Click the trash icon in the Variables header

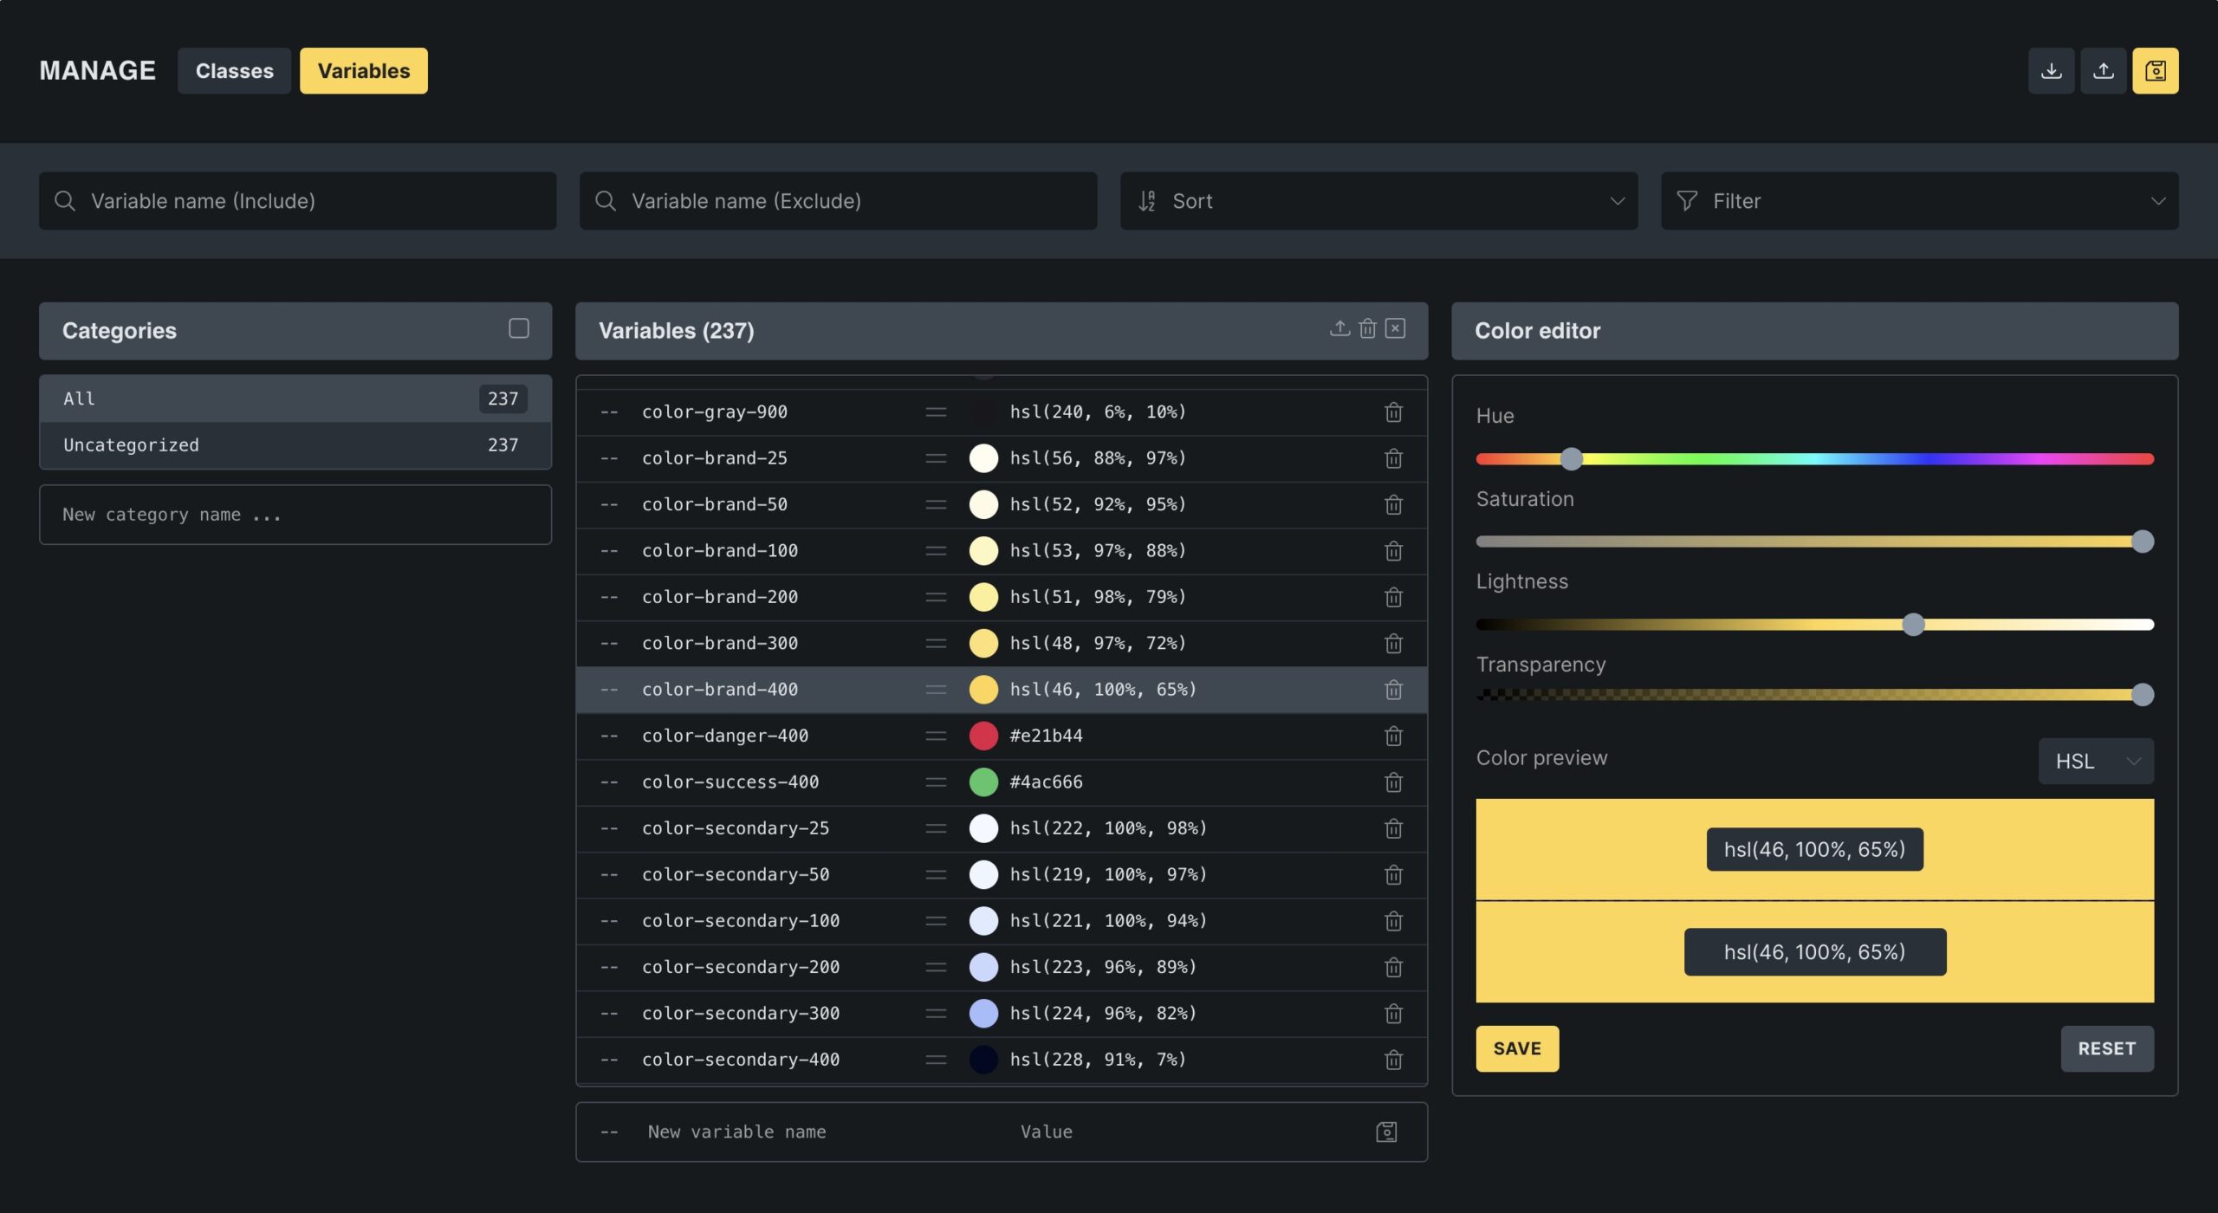[x=1367, y=328]
